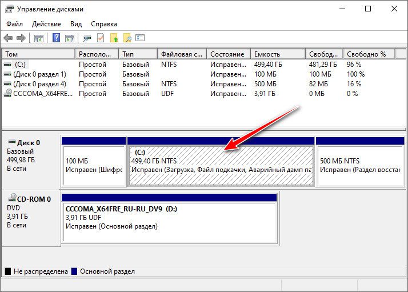
Task: Click the checklist settings toolbar icon
Action: (140, 38)
